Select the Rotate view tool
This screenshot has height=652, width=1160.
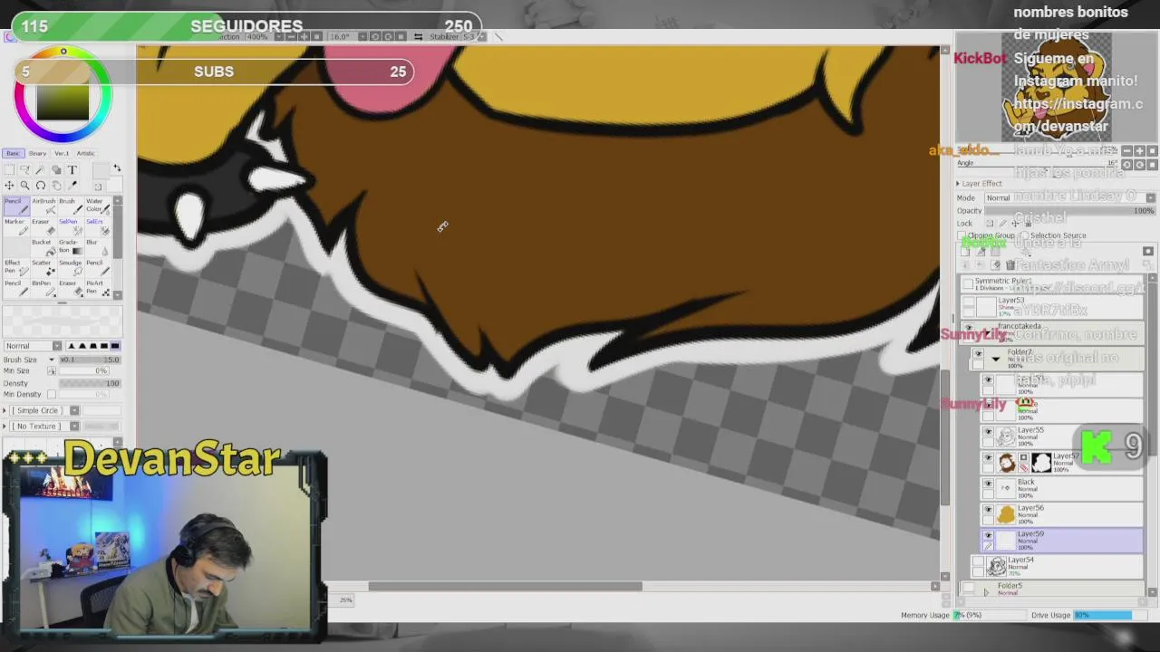pyautogui.click(x=41, y=186)
